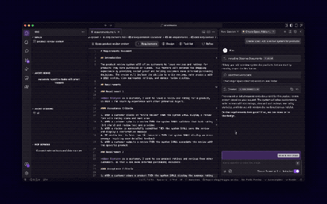The height and width of the screenshot is (204, 327).
Task: Expand the Searched workspace row in the chat
Action: [x=261, y=75]
